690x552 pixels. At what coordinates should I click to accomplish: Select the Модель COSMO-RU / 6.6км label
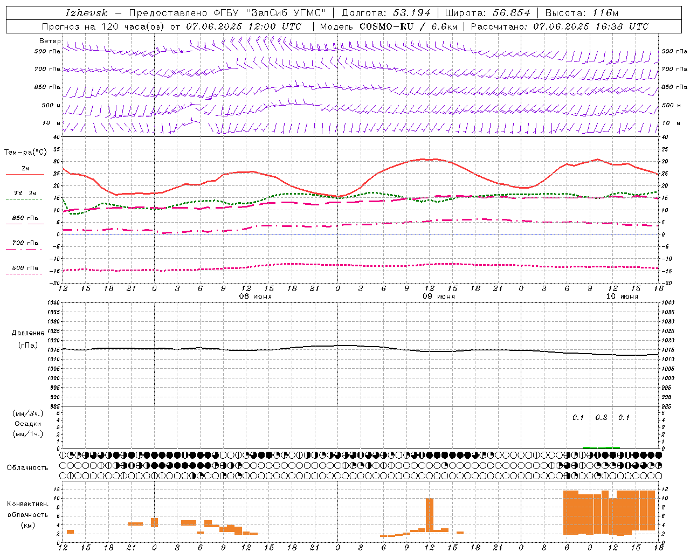point(389,26)
